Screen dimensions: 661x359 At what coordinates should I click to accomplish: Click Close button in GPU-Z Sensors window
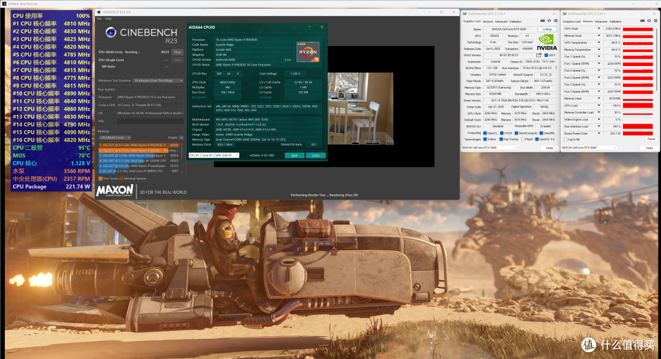(649, 148)
